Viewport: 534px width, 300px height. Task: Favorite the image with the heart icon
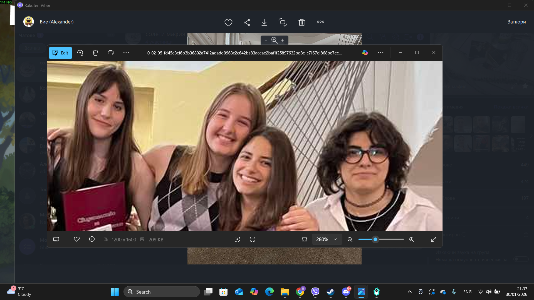77,239
